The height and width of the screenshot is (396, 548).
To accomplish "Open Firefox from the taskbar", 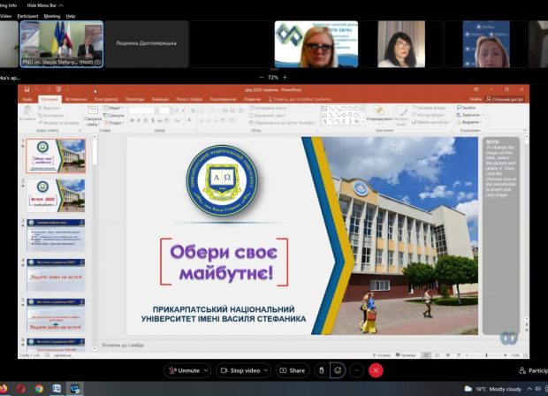I will 4,389.
